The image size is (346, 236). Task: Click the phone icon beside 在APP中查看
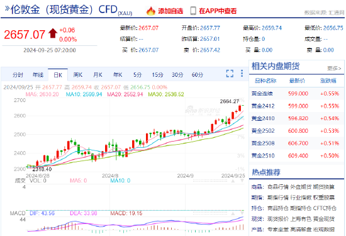pyautogui.click(x=193, y=11)
